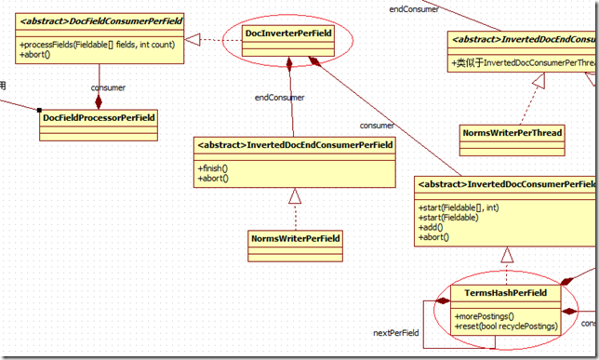The height and width of the screenshot is (360, 599).
Task: Select the DocFieldProcessorPerField class title
Action: click(x=99, y=118)
